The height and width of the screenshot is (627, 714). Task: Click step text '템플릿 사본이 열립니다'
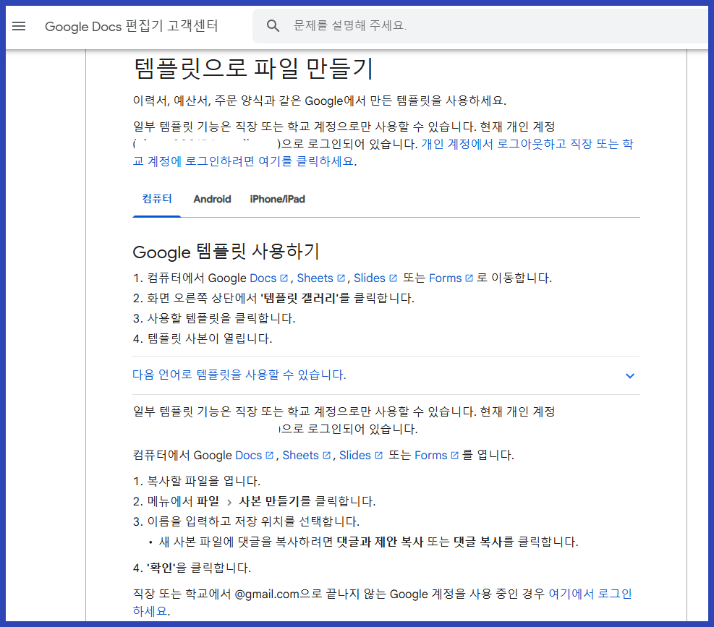pyautogui.click(x=210, y=338)
